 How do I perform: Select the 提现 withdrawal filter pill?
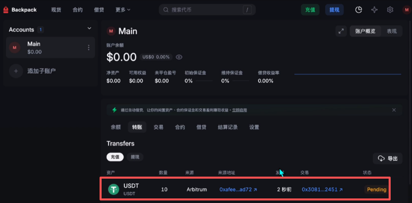coord(135,157)
